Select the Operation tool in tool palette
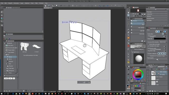The width and height of the screenshot is (169, 95). pyautogui.click(x=128, y=15)
